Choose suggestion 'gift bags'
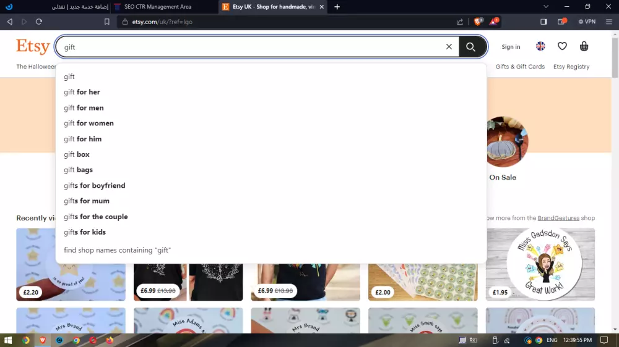This screenshot has width=619, height=347. pos(271,170)
